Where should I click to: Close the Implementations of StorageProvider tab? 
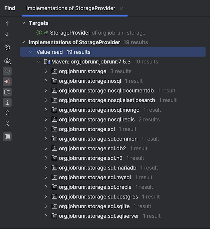click(122, 9)
